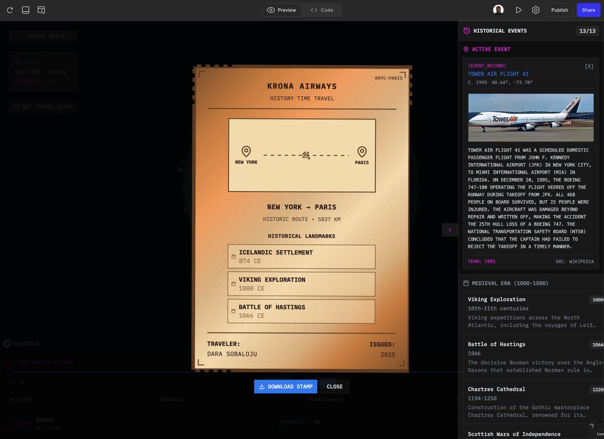Click the Medieval Era (1000-1500) heading
The width and height of the screenshot is (604, 439).
(x=510, y=283)
